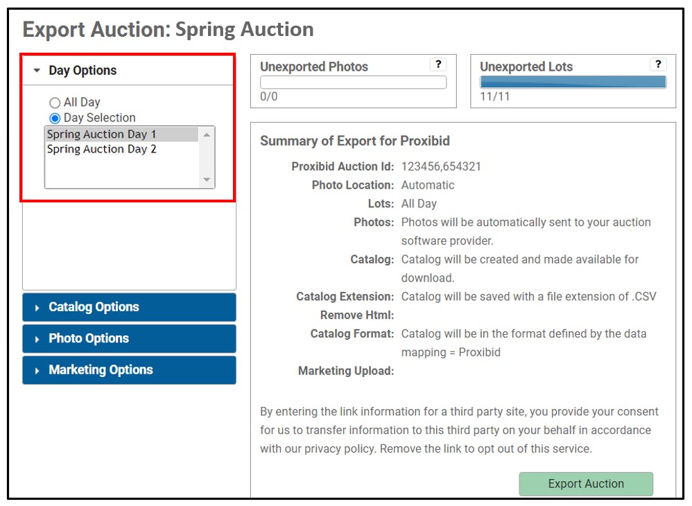Image resolution: width=692 pixels, height=506 pixels.
Task: Click the 11/11 unexported lots count
Action: pyautogui.click(x=494, y=96)
